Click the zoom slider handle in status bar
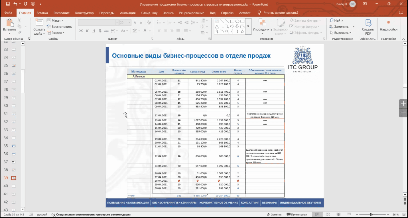This screenshot has width=408, height=218. coord(371,214)
